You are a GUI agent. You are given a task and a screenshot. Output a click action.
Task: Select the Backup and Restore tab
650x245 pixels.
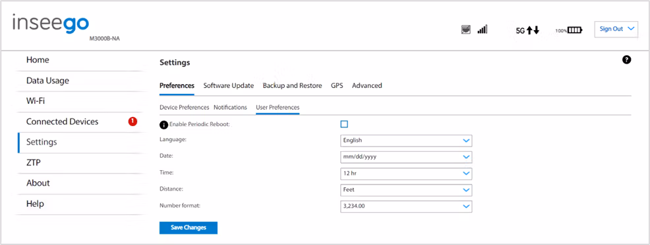coord(292,85)
